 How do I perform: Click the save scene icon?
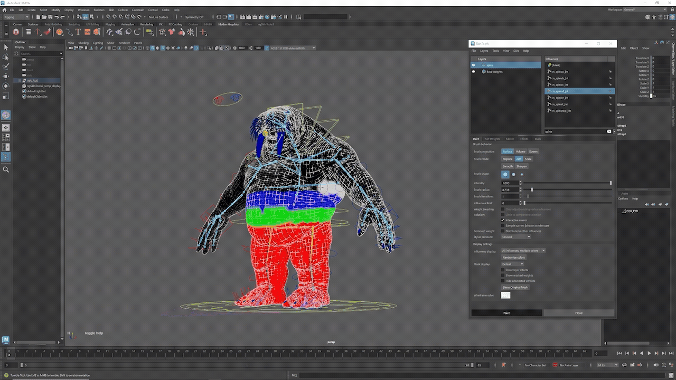[x=50, y=17]
